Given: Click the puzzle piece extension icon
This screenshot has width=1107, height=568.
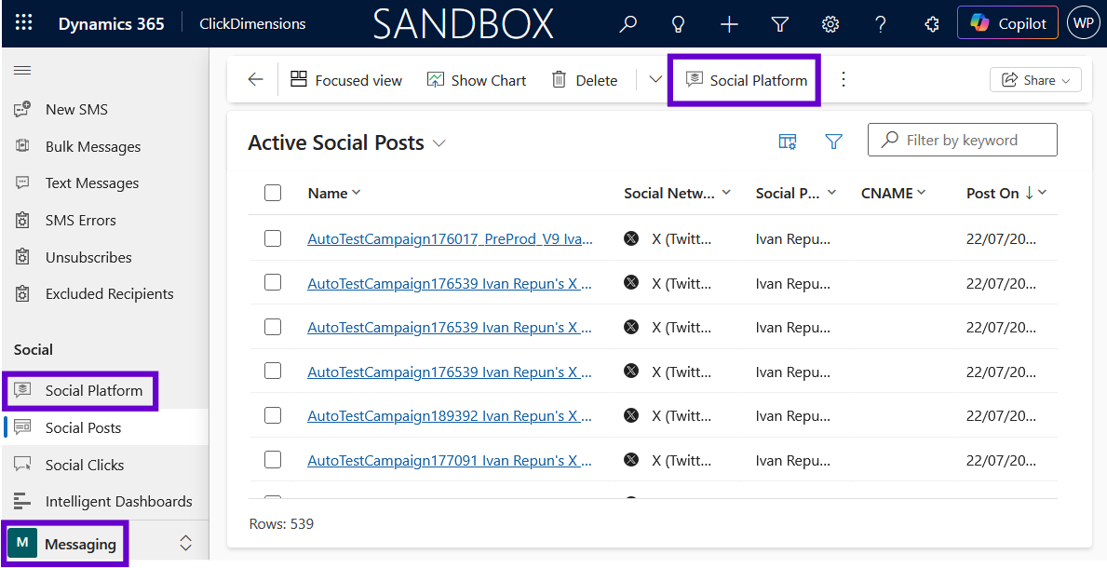Looking at the screenshot, I should (x=931, y=24).
